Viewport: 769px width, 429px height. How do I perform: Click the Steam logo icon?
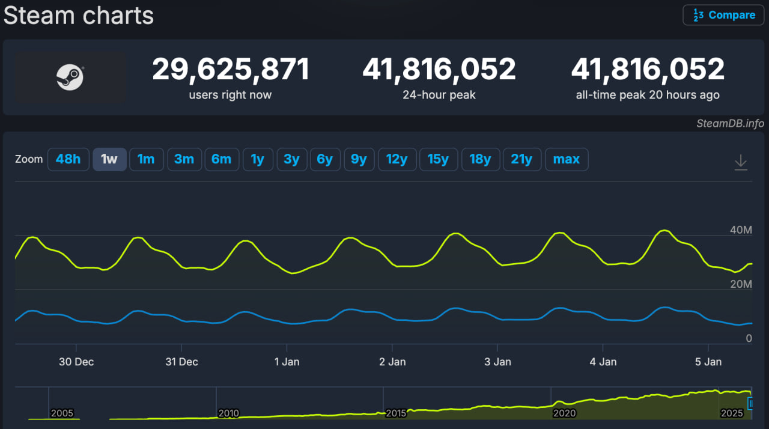(x=70, y=78)
